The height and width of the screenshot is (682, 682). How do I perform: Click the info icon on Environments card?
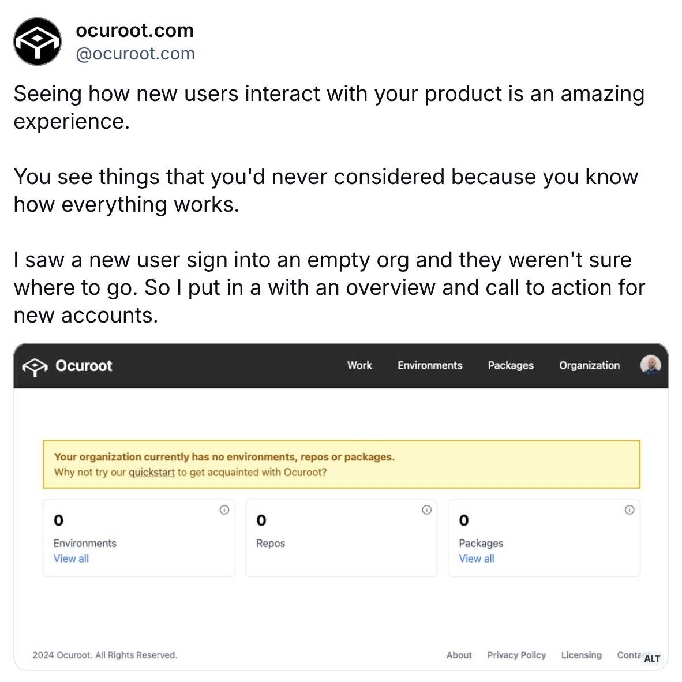[224, 509]
